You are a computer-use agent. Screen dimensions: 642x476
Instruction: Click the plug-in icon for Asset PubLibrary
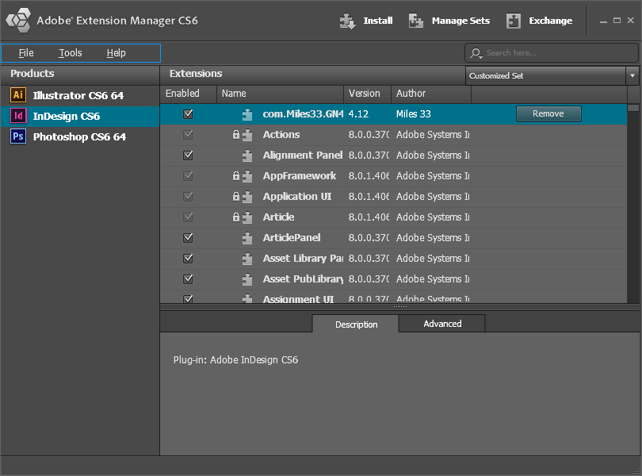point(246,279)
